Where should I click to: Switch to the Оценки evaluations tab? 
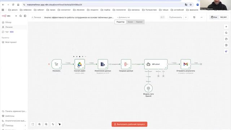point(139,22)
